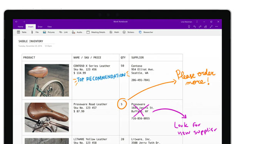Switch to the Draw tab
The width and height of the screenshot is (261, 144).
point(40,27)
